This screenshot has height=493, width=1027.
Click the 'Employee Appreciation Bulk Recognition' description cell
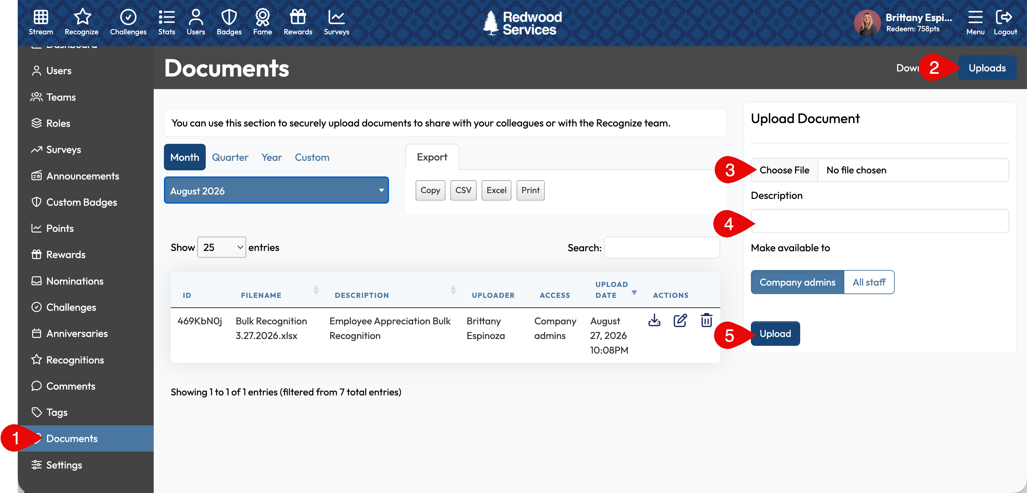click(x=389, y=328)
